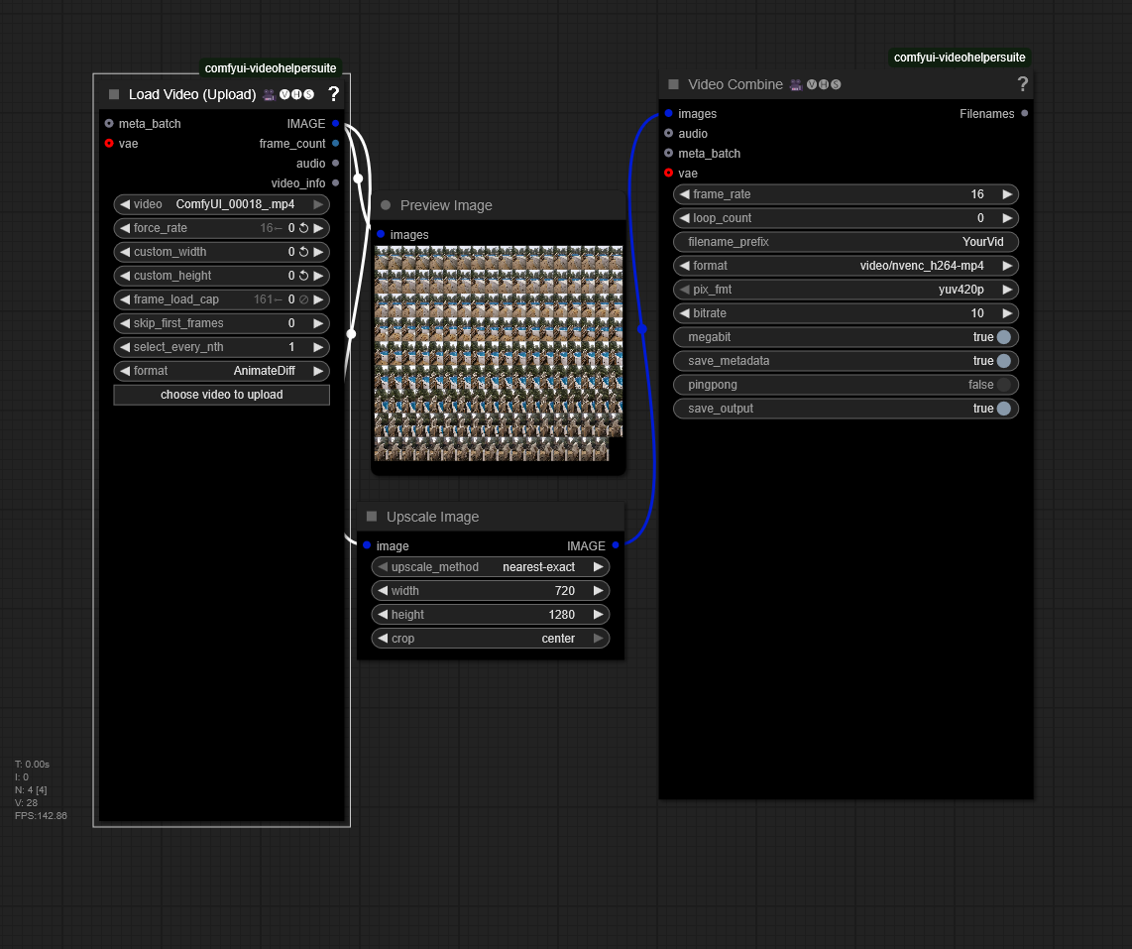Click video_info output dot on Load Video
The image size is (1132, 949).
point(336,182)
